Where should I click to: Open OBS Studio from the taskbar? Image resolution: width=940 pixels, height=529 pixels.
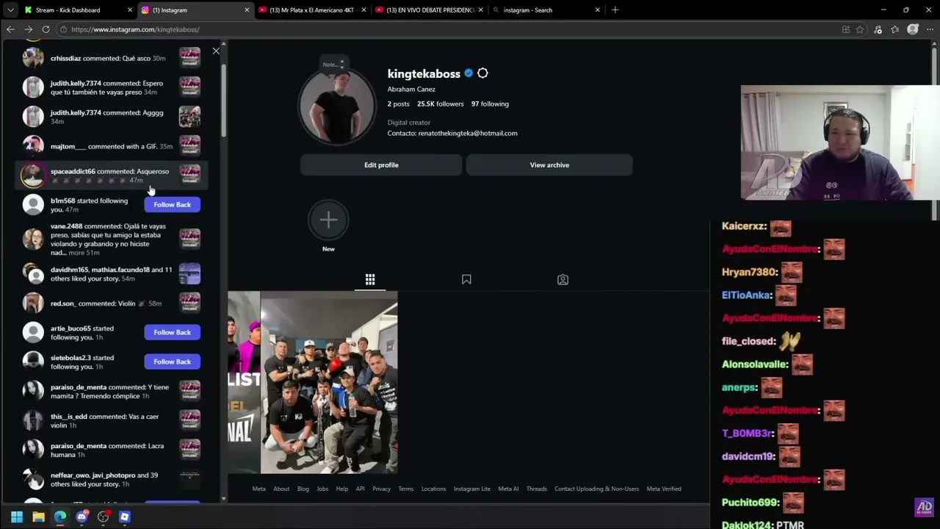coord(103,517)
